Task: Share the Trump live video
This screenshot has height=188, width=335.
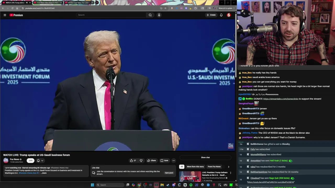Action: pos(152,161)
